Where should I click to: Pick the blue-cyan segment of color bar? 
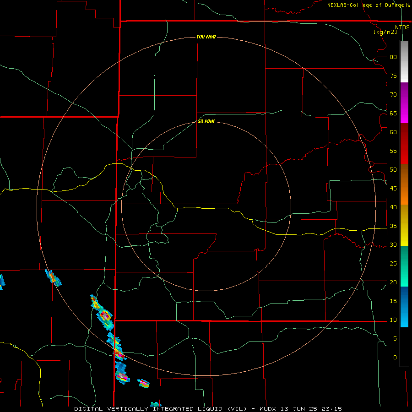pyautogui.click(x=404, y=307)
